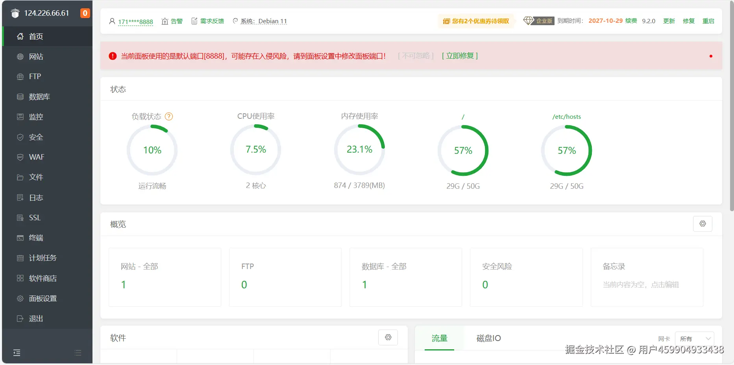Screen dimensions: 734x365
Task: Click the root / disk 57% gauge
Action: pos(463,150)
